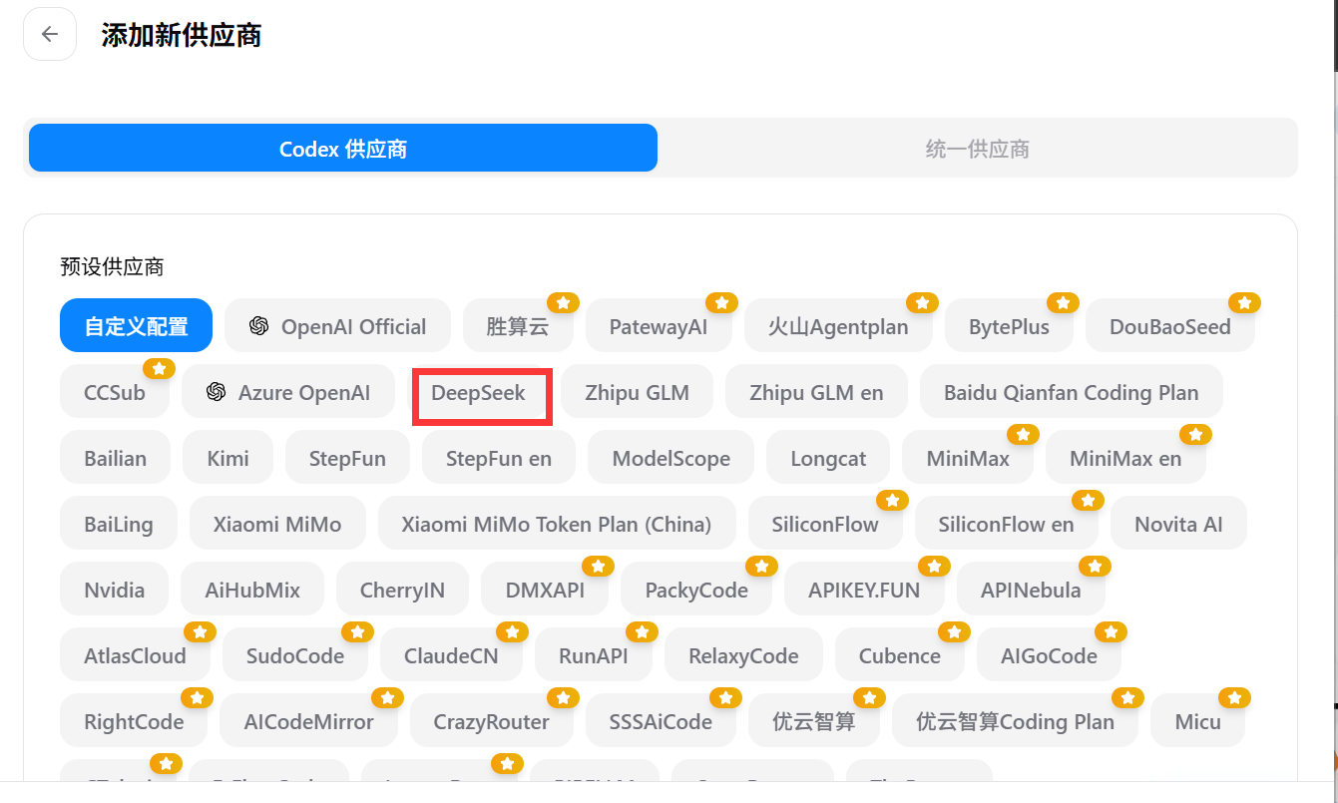Viewport: 1338px width, 803px height.
Task: Click star badge on AtlasCloud
Action: coord(200,631)
